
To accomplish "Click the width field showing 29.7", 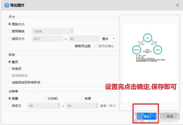I will coord(47,39).
